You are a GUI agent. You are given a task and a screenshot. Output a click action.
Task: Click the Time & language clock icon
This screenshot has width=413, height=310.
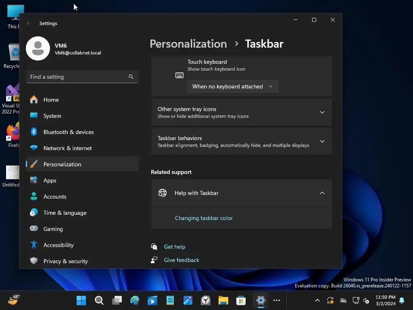coord(34,212)
